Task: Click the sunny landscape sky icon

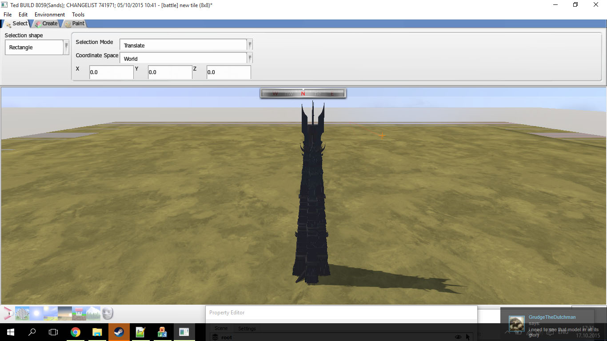Action: coord(50,313)
